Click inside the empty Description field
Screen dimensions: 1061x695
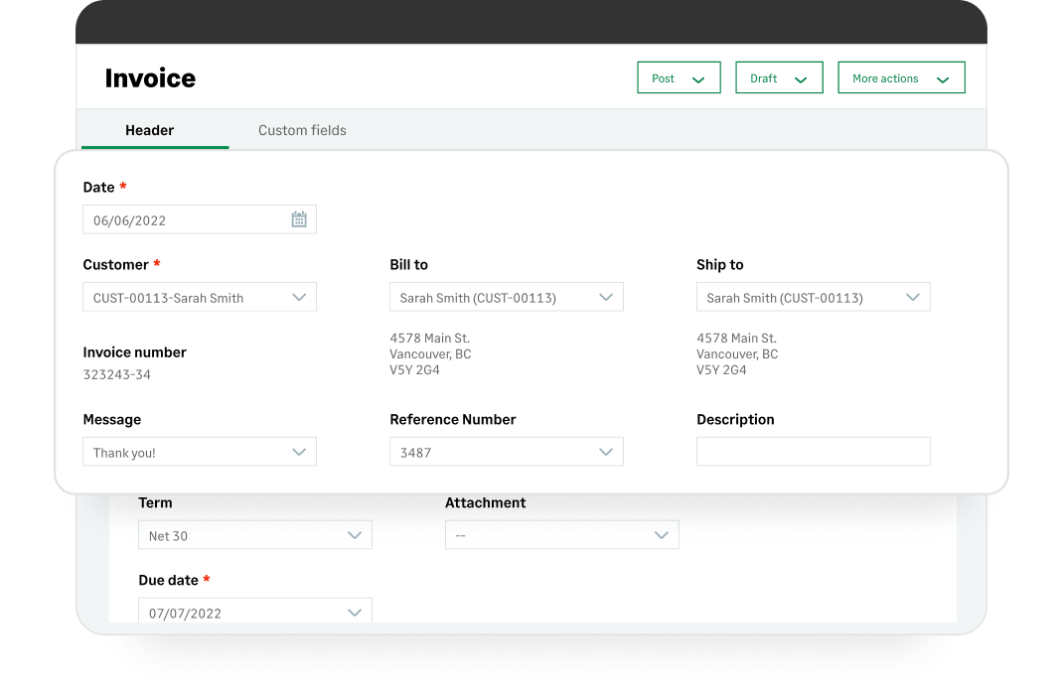click(x=813, y=451)
